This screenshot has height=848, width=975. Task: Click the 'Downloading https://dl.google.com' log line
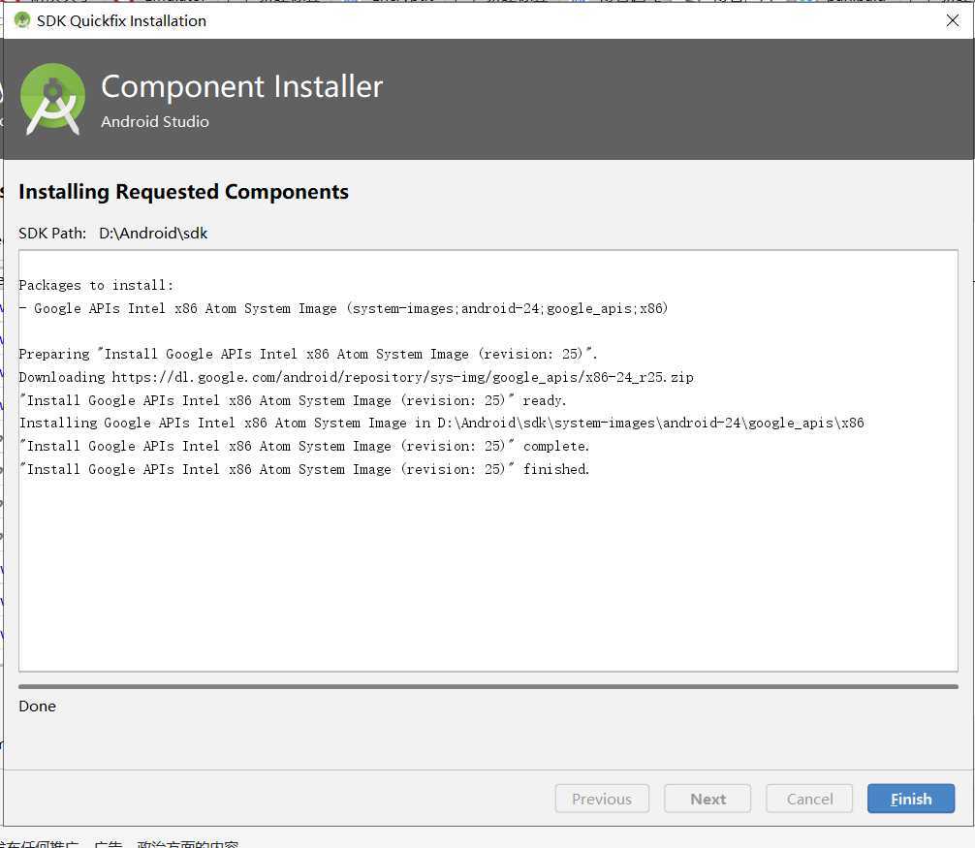(357, 377)
